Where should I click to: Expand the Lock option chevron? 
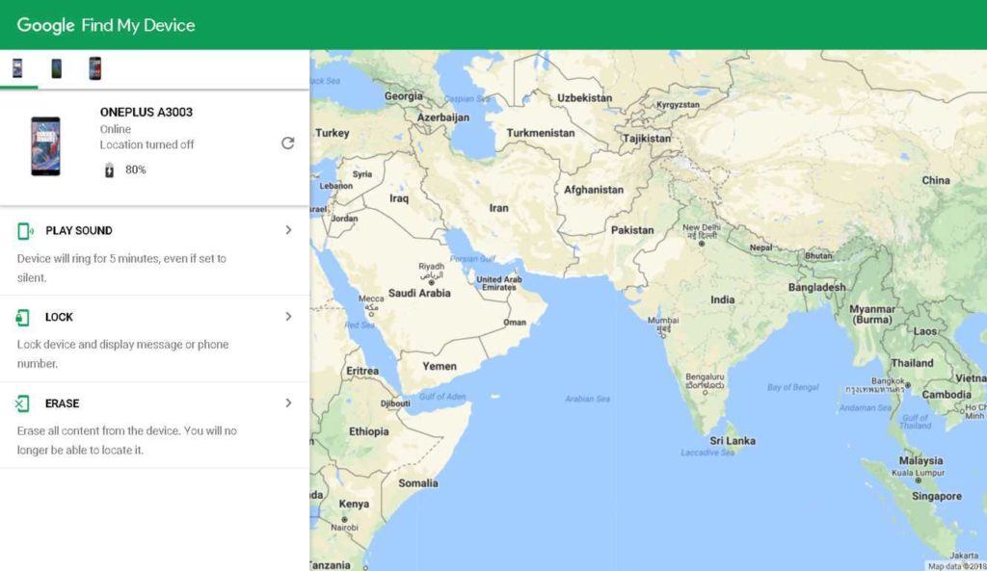point(288,317)
